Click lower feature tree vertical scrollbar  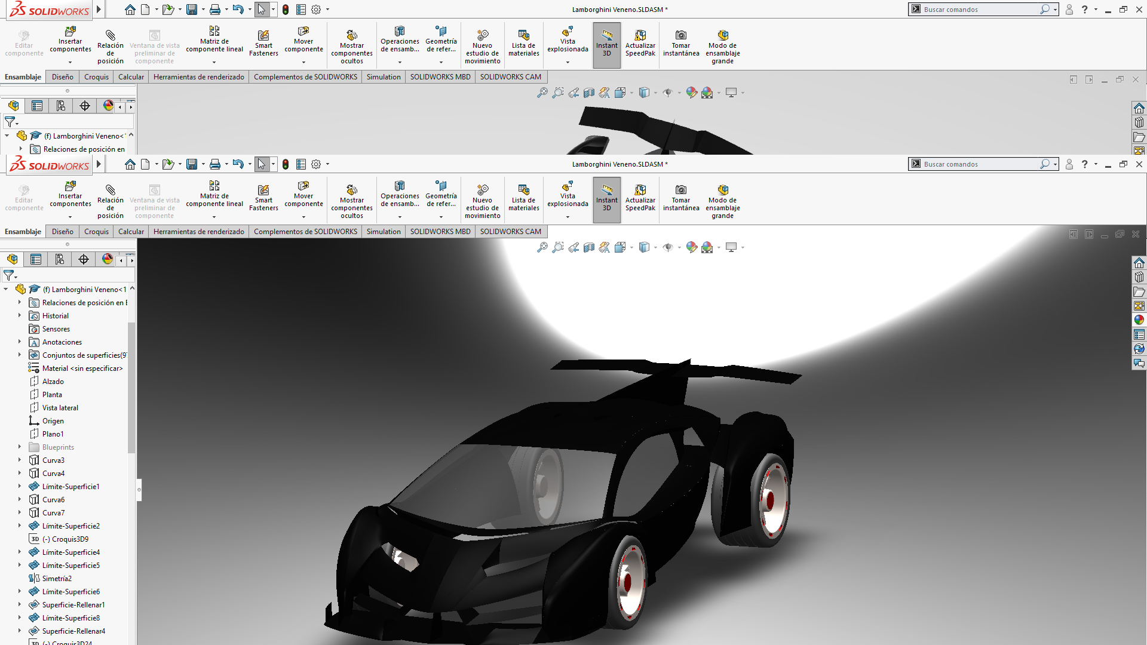(131, 388)
